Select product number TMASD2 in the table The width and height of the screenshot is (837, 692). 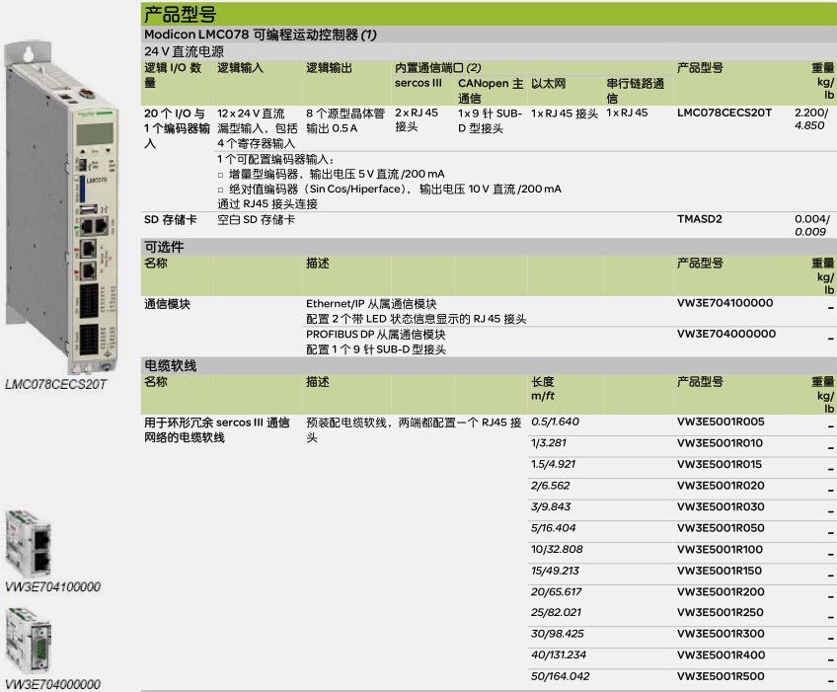[700, 219]
